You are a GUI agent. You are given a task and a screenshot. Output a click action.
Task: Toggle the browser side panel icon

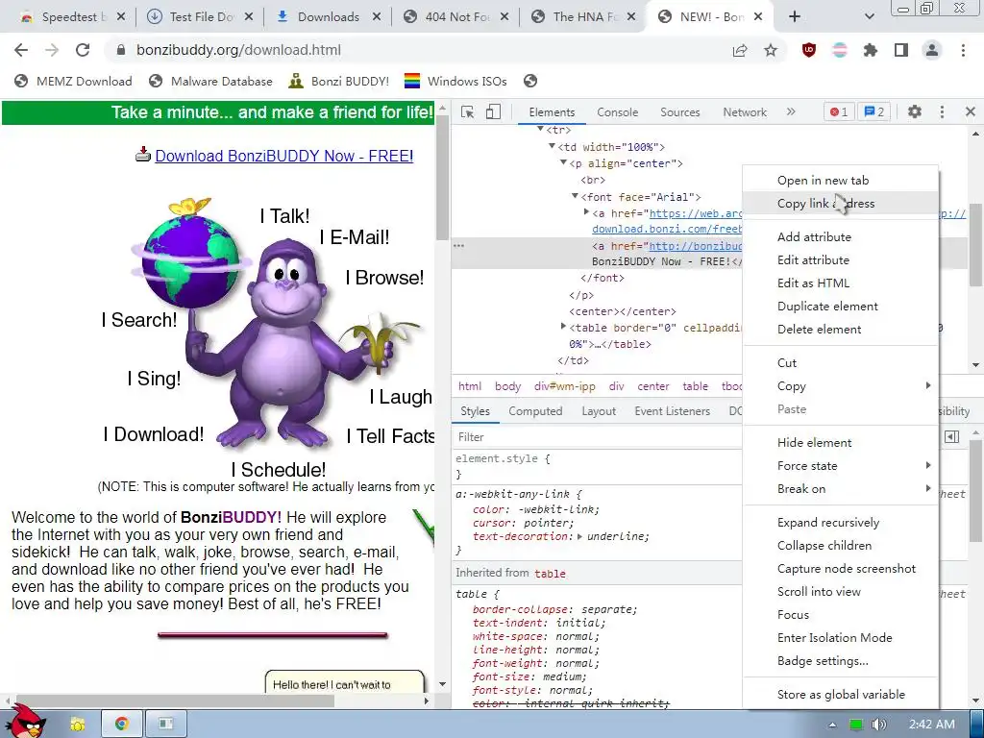[901, 50]
